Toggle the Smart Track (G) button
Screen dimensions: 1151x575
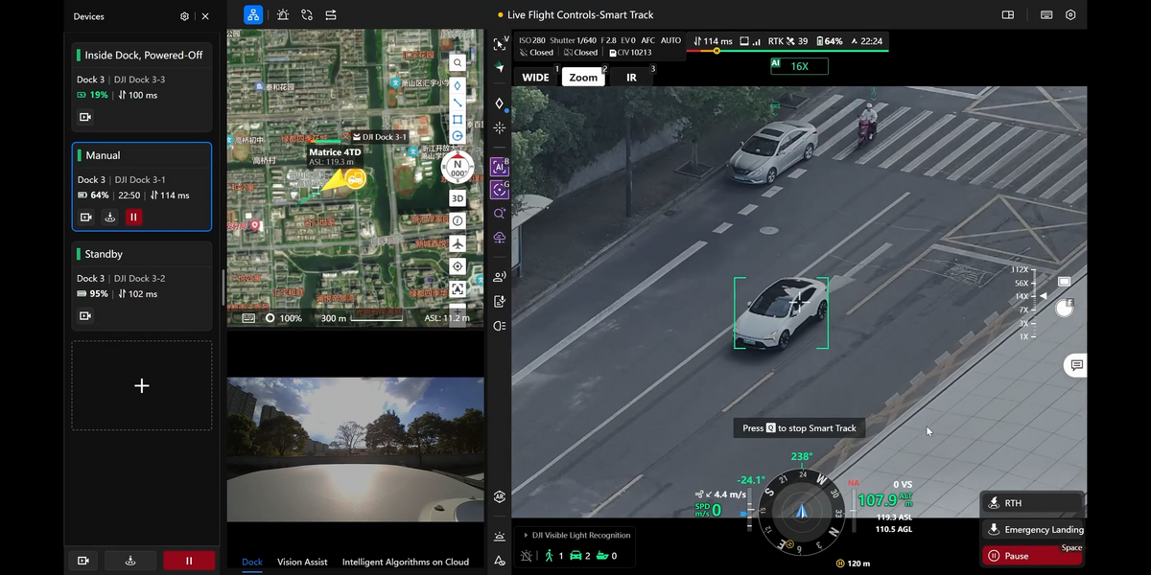[499, 190]
